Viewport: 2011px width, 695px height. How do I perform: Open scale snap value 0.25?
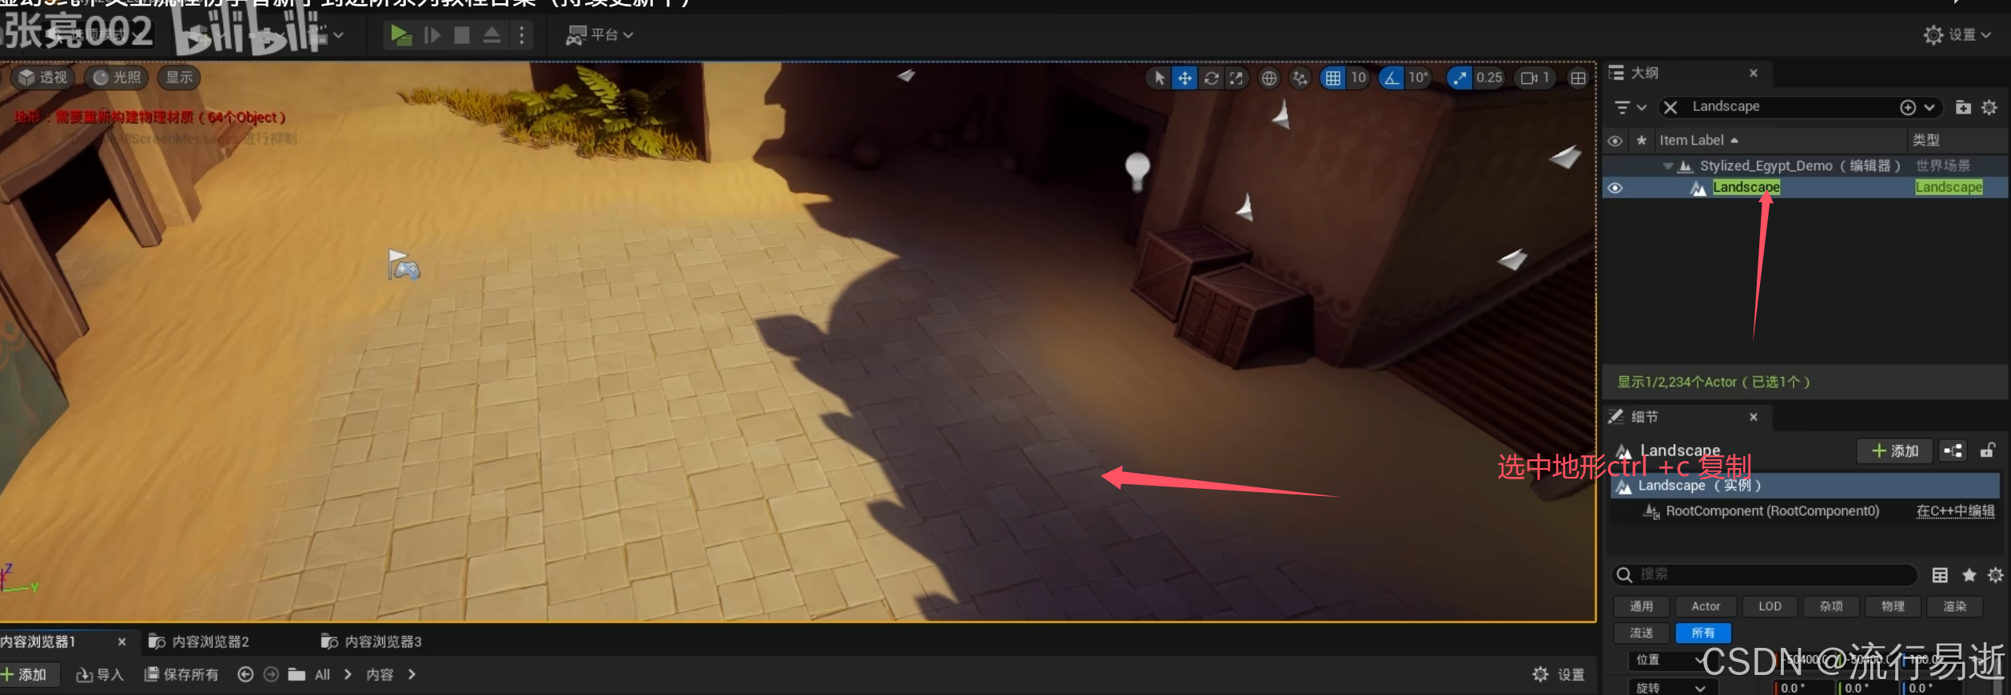(1489, 77)
